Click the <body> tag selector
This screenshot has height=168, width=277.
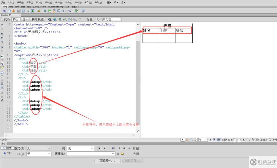point(5,139)
